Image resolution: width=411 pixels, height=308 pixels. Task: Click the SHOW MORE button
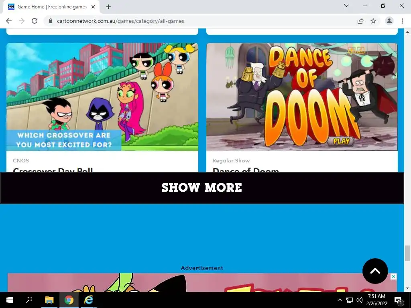(x=202, y=188)
